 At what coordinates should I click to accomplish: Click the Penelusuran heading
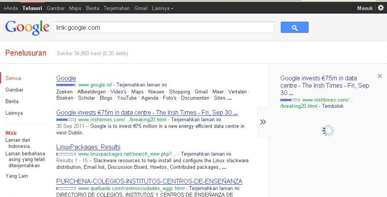pyautogui.click(x=25, y=53)
